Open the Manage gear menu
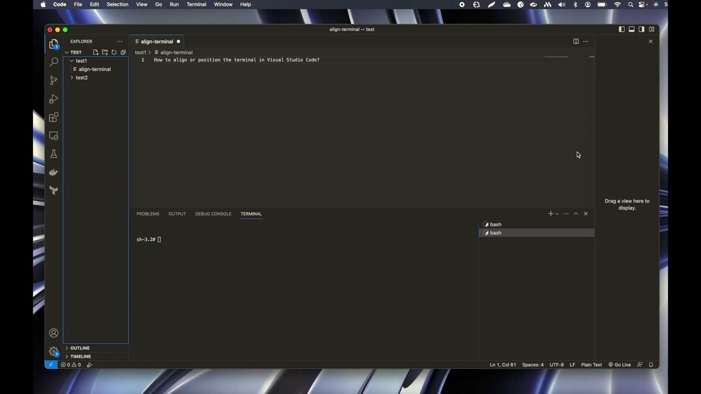701x394 pixels. pyautogui.click(x=54, y=351)
